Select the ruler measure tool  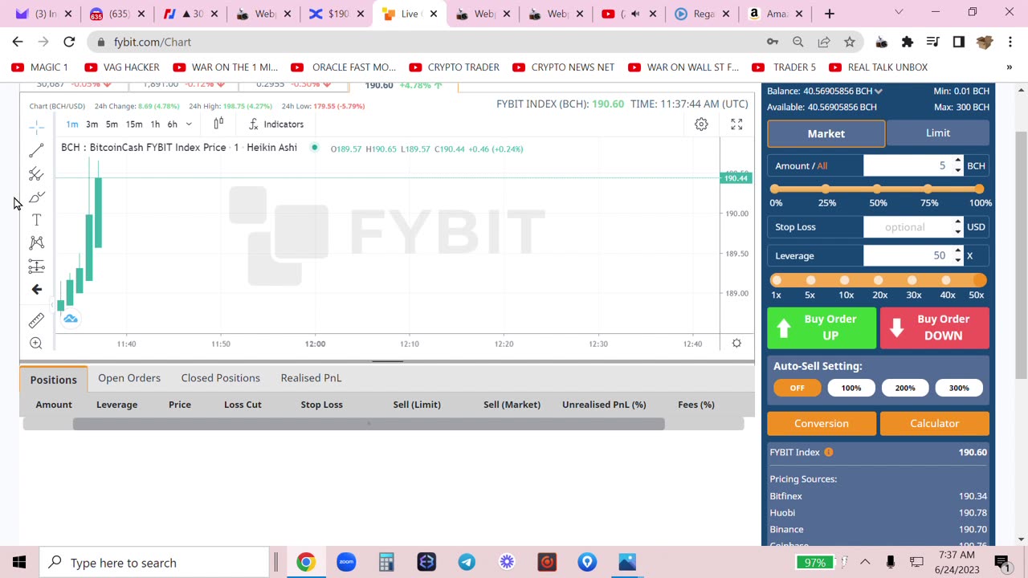(x=36, y=320)
